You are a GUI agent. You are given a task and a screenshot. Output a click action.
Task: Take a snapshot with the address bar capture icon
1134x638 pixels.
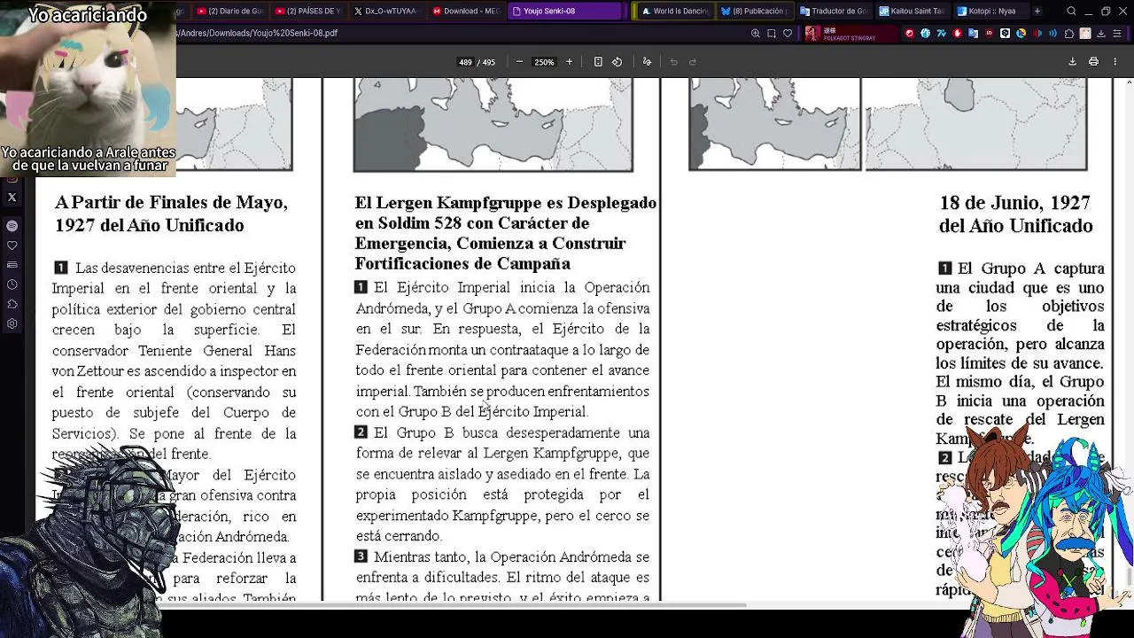pyautogui.click(x=772, y=33)
